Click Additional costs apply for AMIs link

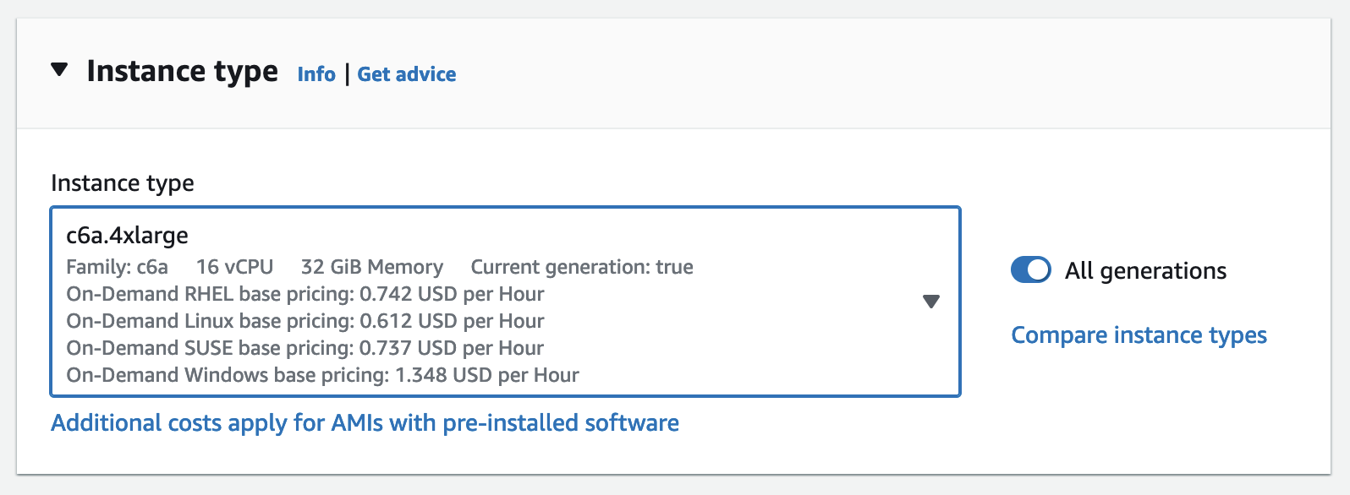[365, 422]
